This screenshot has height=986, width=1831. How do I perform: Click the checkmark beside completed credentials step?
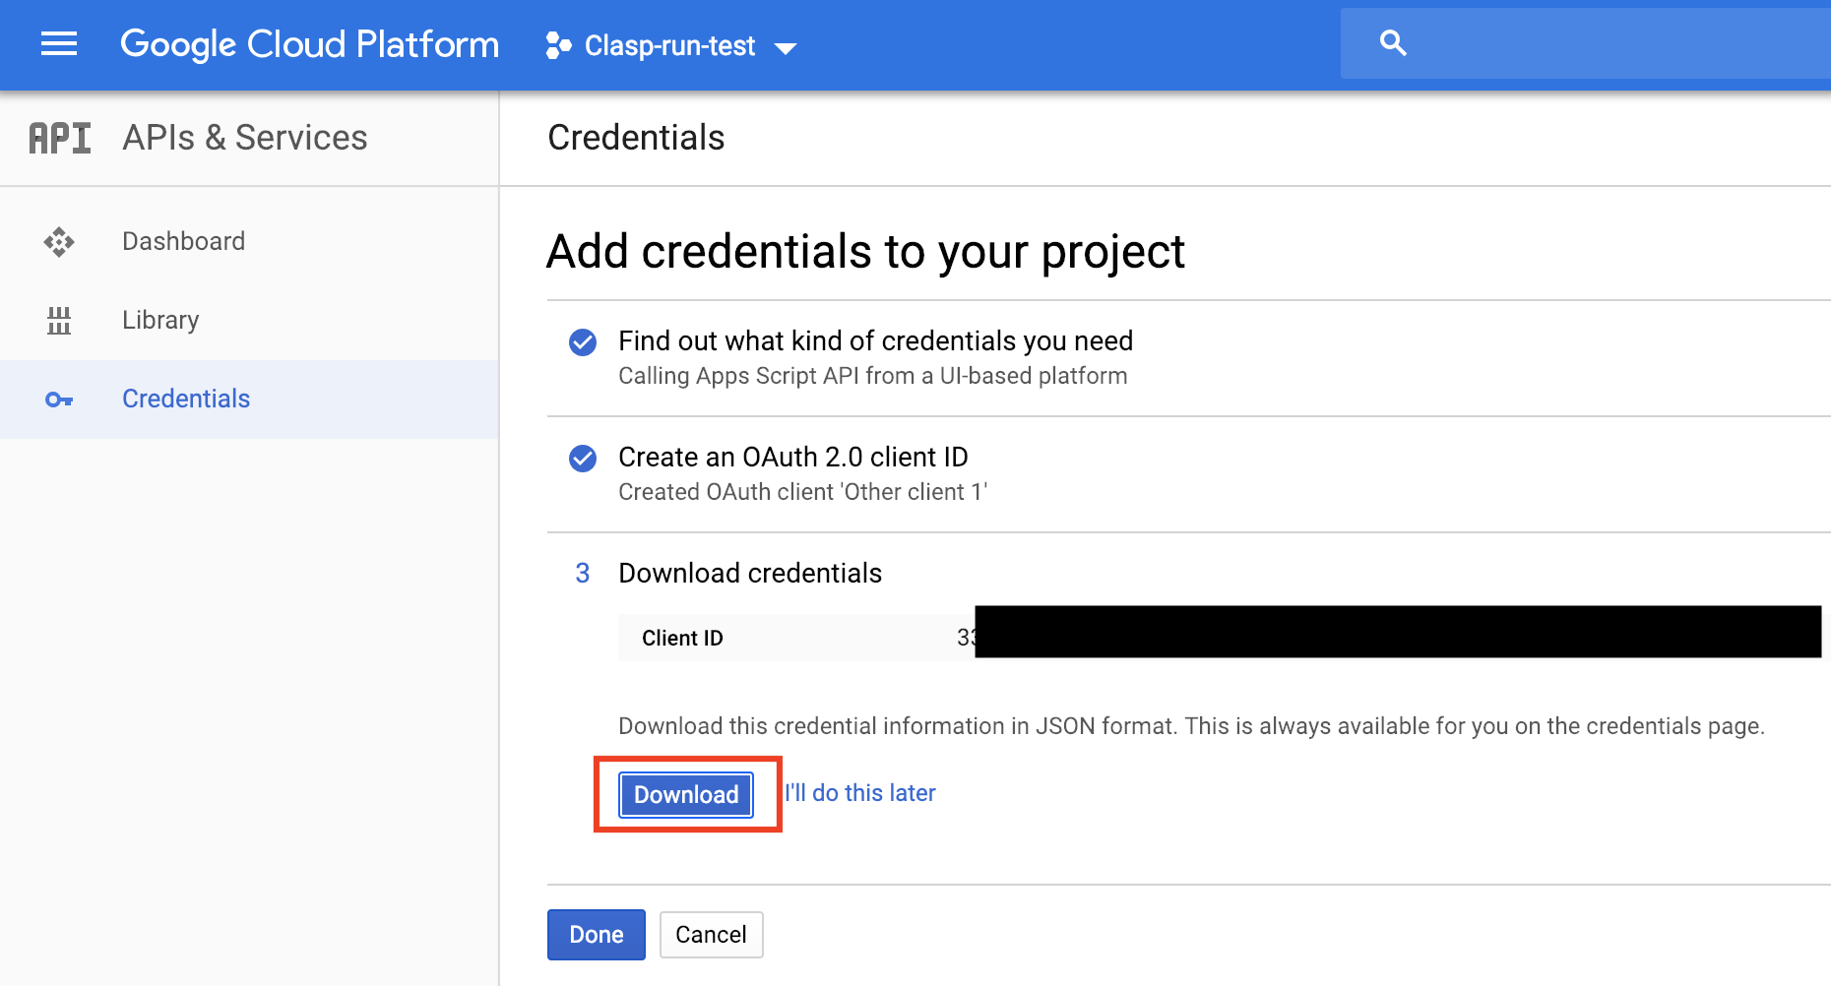[x=583, y=342]
